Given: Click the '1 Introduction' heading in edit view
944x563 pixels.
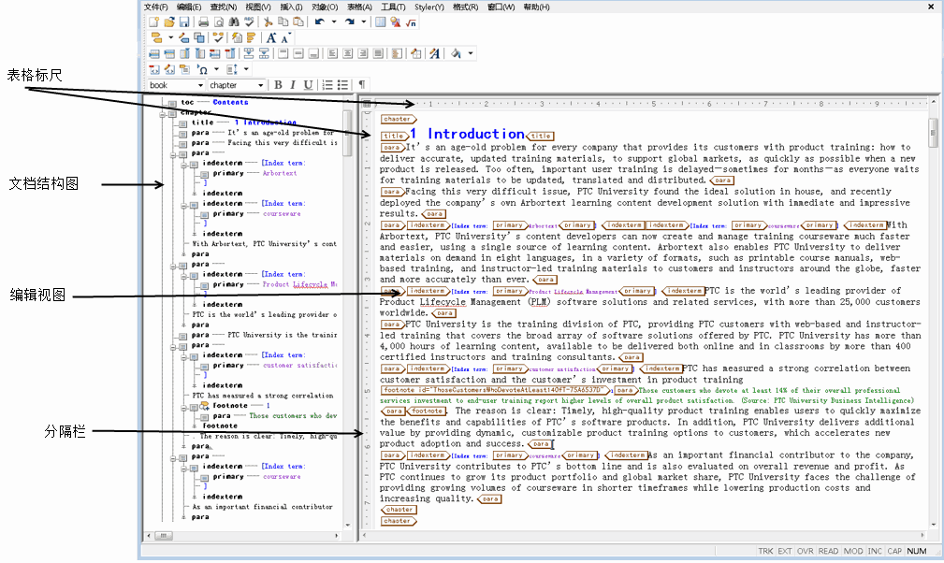Looking at the screenshot, I should pyautogui.click(x=468, y=134).
